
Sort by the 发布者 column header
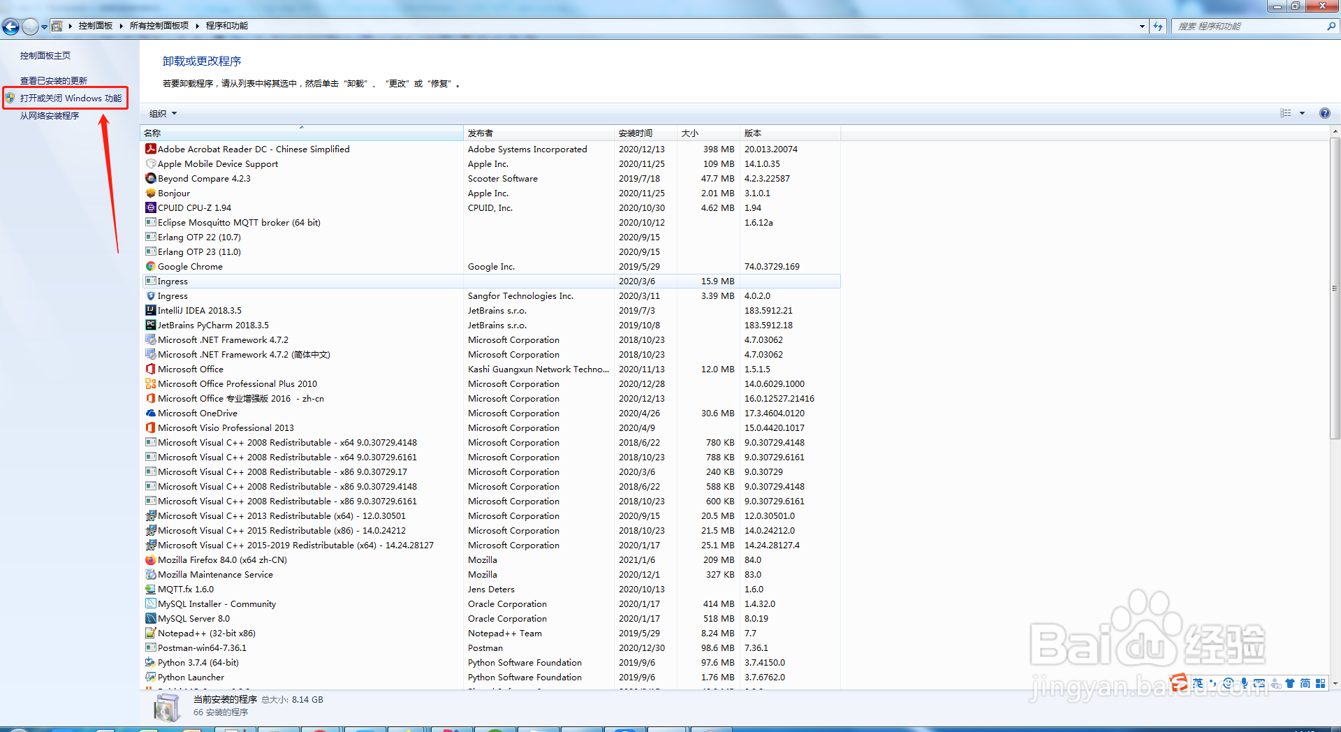click(538, 133)
